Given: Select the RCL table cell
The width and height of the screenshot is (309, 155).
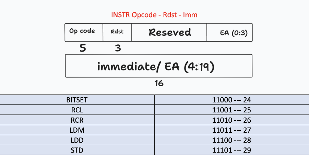Looking at the screenshot, I should pyautogui.click(x=77, y=110).
